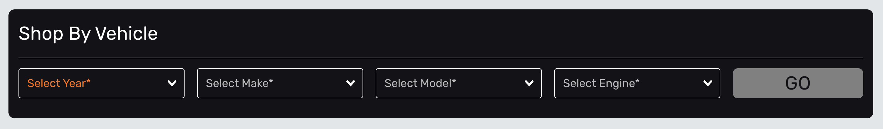Expand the Select Engine dropdown
883x129 pixels.
pyautogui.click(x=637, y=83)
